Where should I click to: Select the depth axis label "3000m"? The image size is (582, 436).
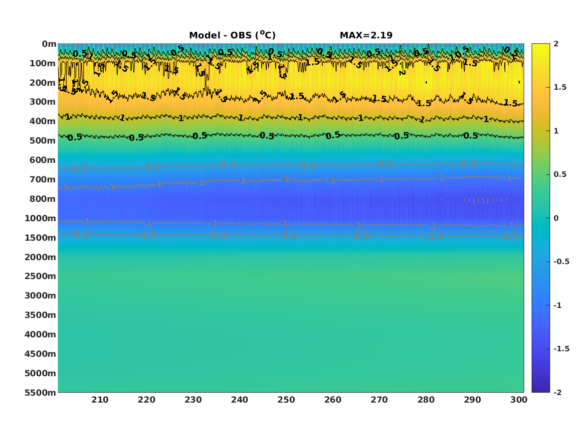click(40, 295)
